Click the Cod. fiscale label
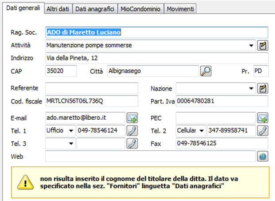Image resolution: width=275 pixels, height=201 pixels. click(x=27, y=101)
